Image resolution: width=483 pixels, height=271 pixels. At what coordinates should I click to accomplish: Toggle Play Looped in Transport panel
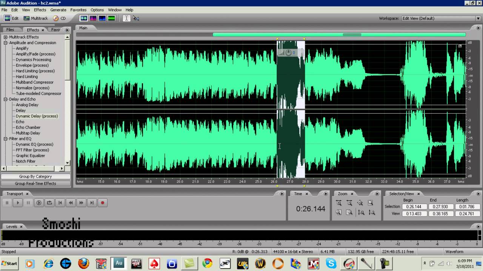tap(49, 202)
